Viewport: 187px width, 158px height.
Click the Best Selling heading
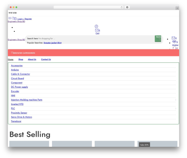(30, 134)
